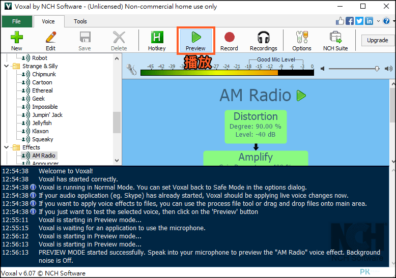Click the 'Voxal has started correctly.' log entry
396x278 pixels.
[78, 179]
